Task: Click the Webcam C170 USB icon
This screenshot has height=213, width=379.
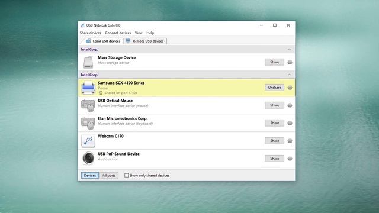Action: [x=88, y=141]
